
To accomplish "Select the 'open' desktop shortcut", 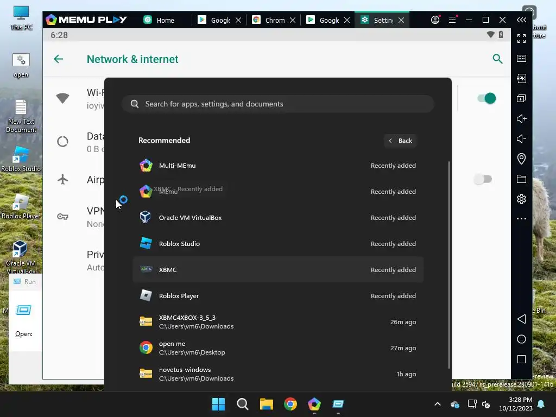I will 21,66.
